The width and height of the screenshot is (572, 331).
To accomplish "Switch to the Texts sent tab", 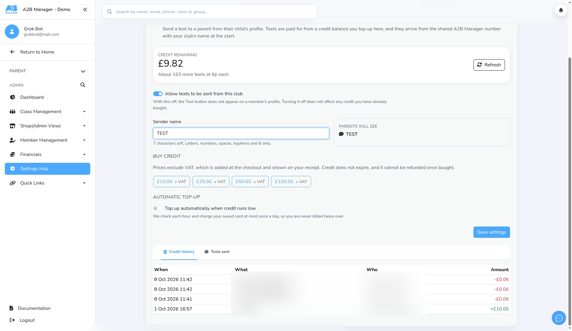I will point(217,252).
